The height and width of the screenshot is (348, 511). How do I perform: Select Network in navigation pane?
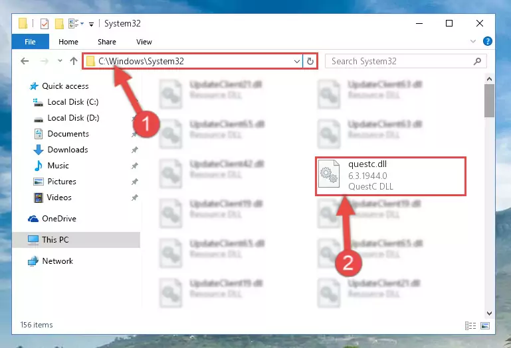pos(57,261)
